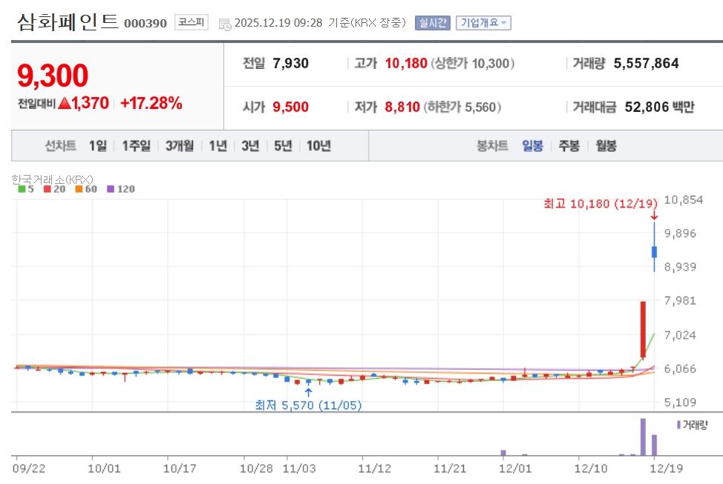Click the red arrow at the 최고 marker

click(654, 215)
